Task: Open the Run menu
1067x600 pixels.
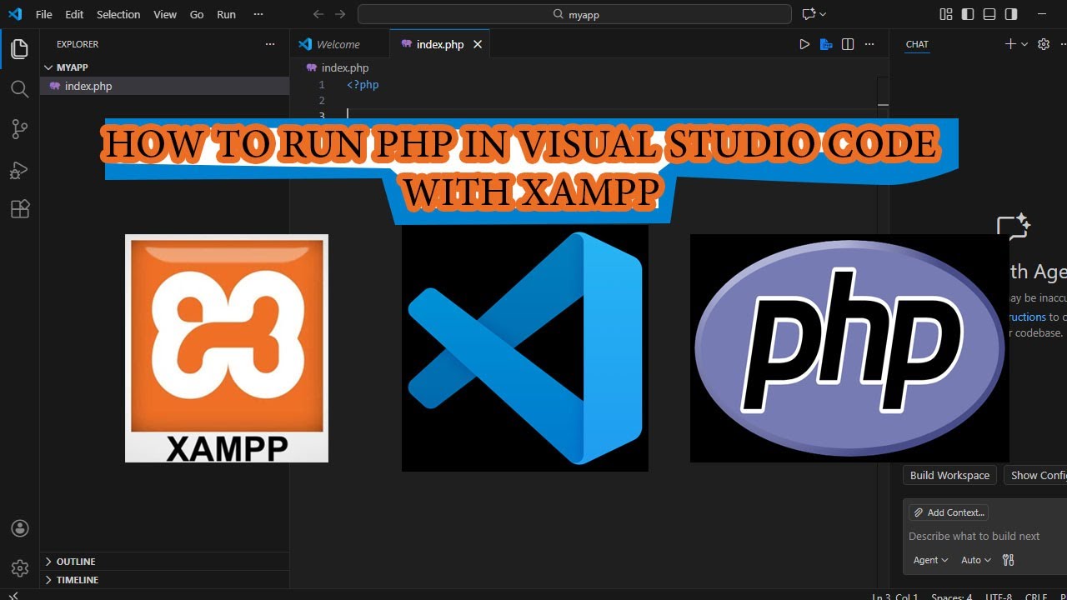Action: [226, 14]
